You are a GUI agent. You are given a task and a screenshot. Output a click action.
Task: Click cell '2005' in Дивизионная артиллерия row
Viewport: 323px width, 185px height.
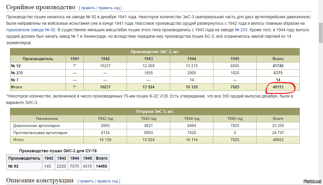(x=105, y=126)
